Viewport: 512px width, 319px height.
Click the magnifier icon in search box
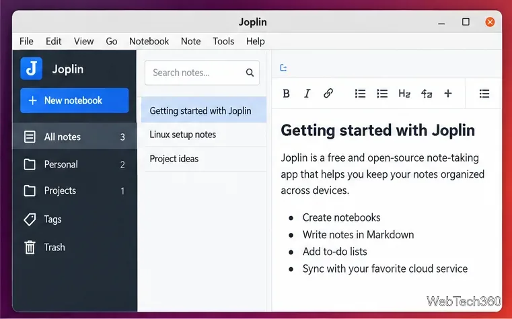(x=250, y=73)
